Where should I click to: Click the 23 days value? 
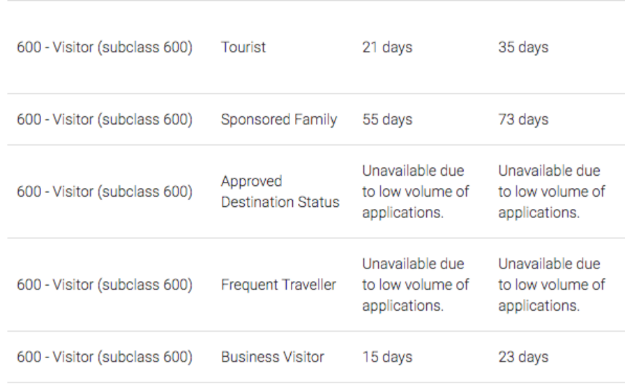[523, 357]
